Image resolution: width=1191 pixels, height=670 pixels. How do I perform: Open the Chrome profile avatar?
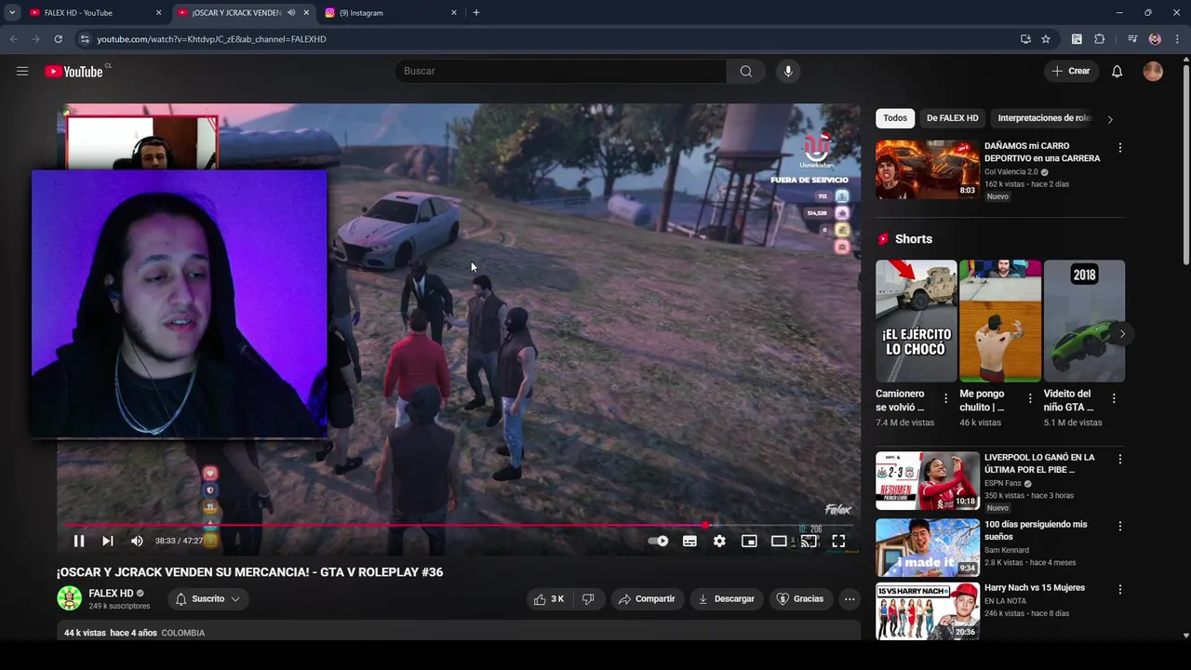(x=1155, y=39)
